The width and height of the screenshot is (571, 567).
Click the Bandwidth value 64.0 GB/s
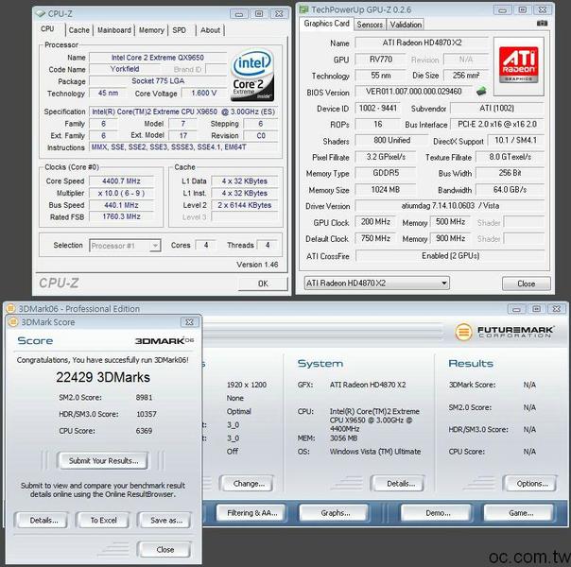[x=510, y=189]
